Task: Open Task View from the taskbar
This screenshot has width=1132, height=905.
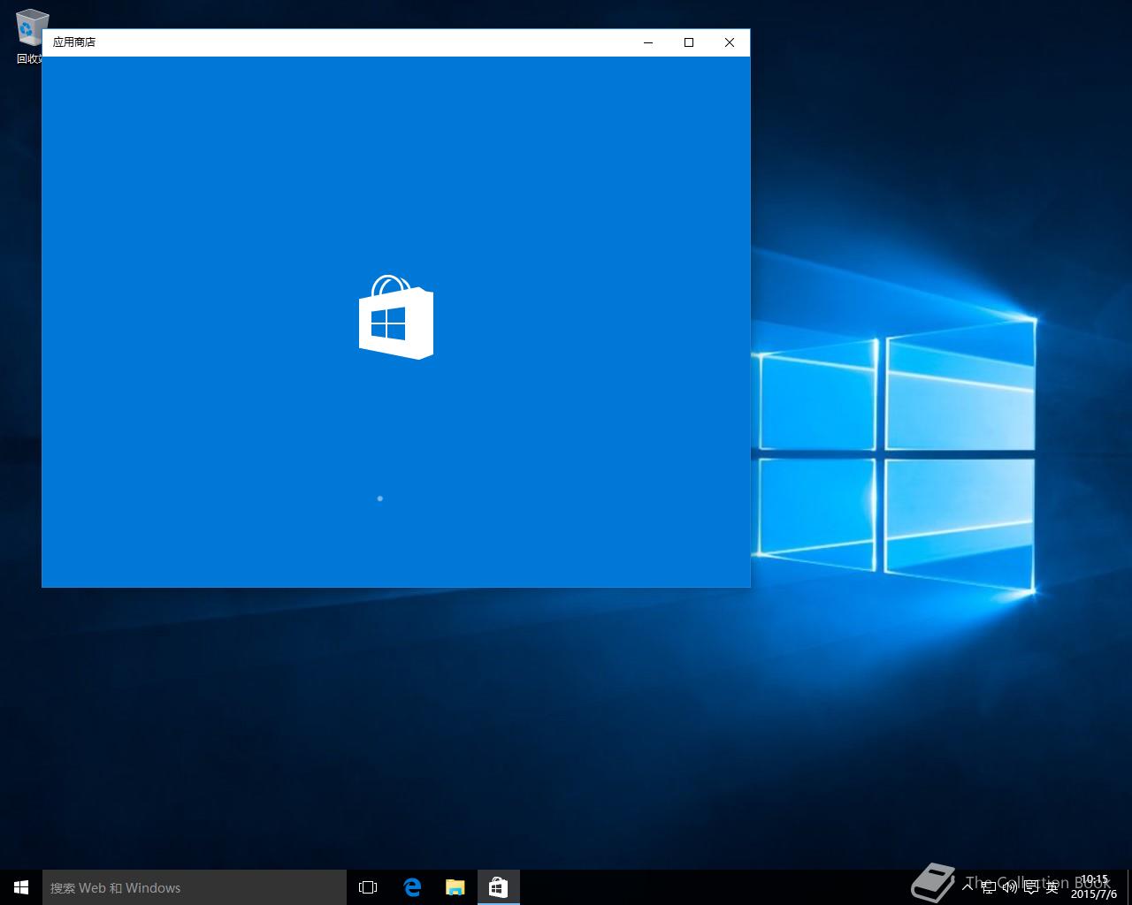Action: coord(368,887)
